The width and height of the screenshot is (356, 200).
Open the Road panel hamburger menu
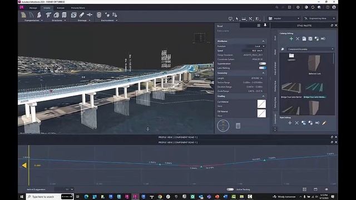(x=259, y=26)
